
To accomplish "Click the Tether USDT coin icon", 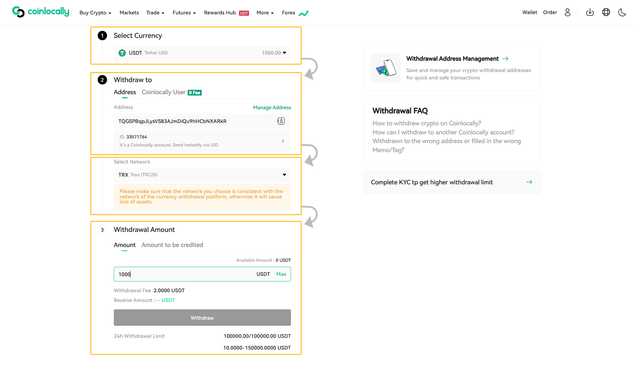I will point(122,53).
